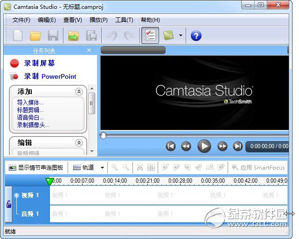Jump to beginning with skip-to-start button

[x=170, y=146]
